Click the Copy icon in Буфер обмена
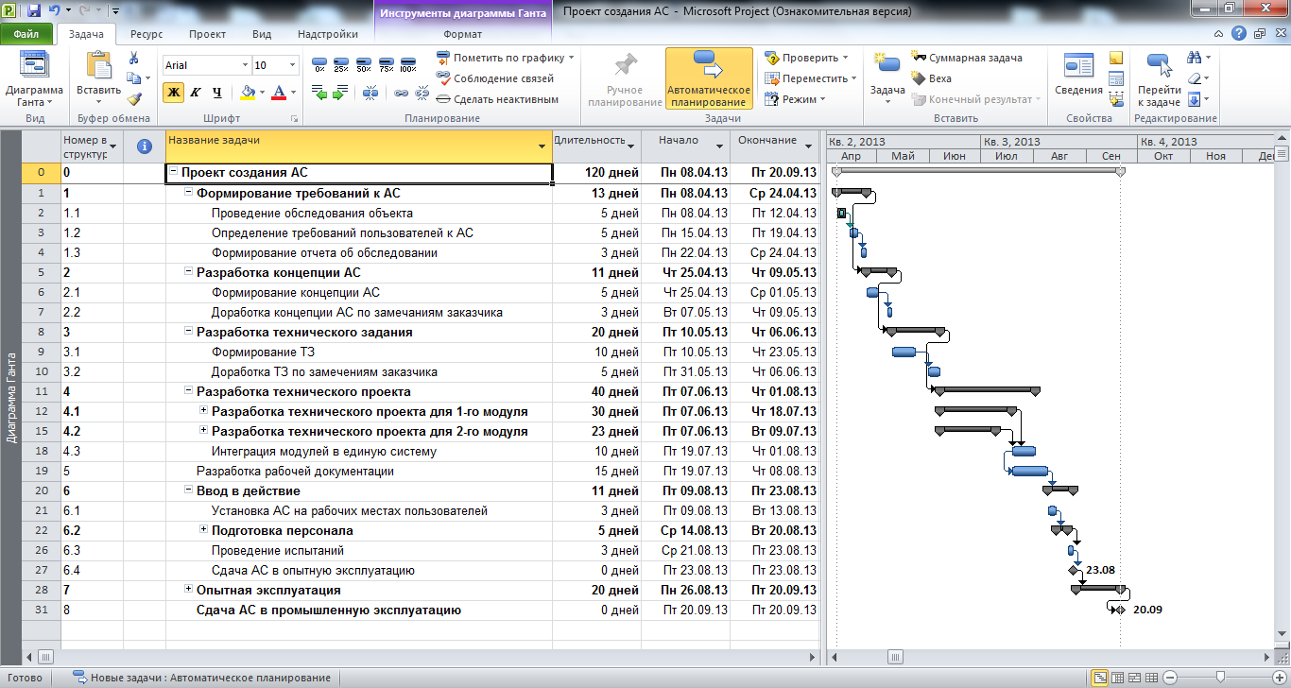Viewport: 1291px width, 688px height. 133,78
